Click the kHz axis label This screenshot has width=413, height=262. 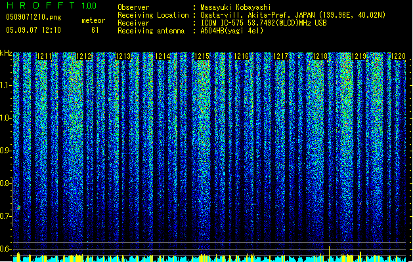click(x=6, y=53)
